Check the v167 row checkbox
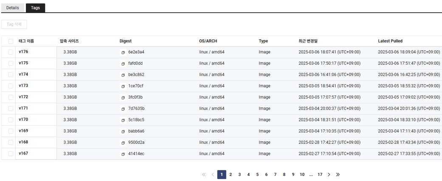442x181 pixels. tap(11, 154)
